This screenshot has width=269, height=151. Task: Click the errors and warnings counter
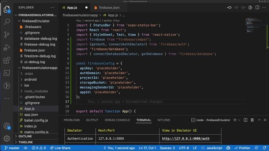coord(39,148)
